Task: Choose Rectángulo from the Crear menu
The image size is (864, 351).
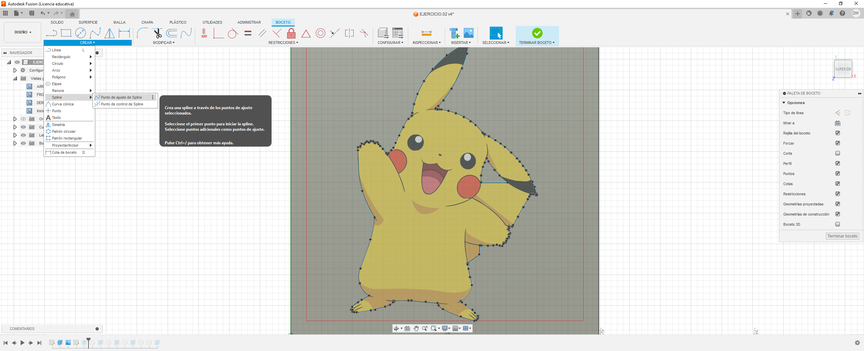Action: pos(69,57)
